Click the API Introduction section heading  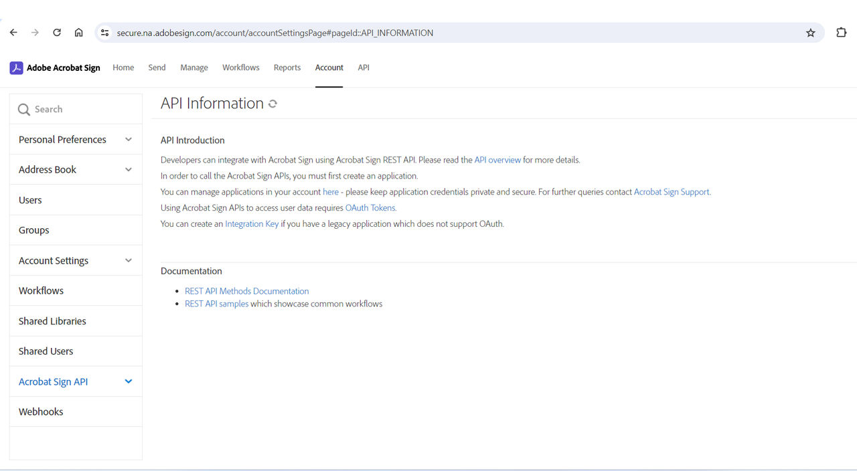[x=193, y=140]
